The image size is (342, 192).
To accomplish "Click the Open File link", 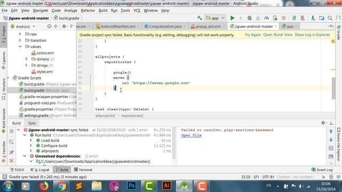I will pos(191,135).
